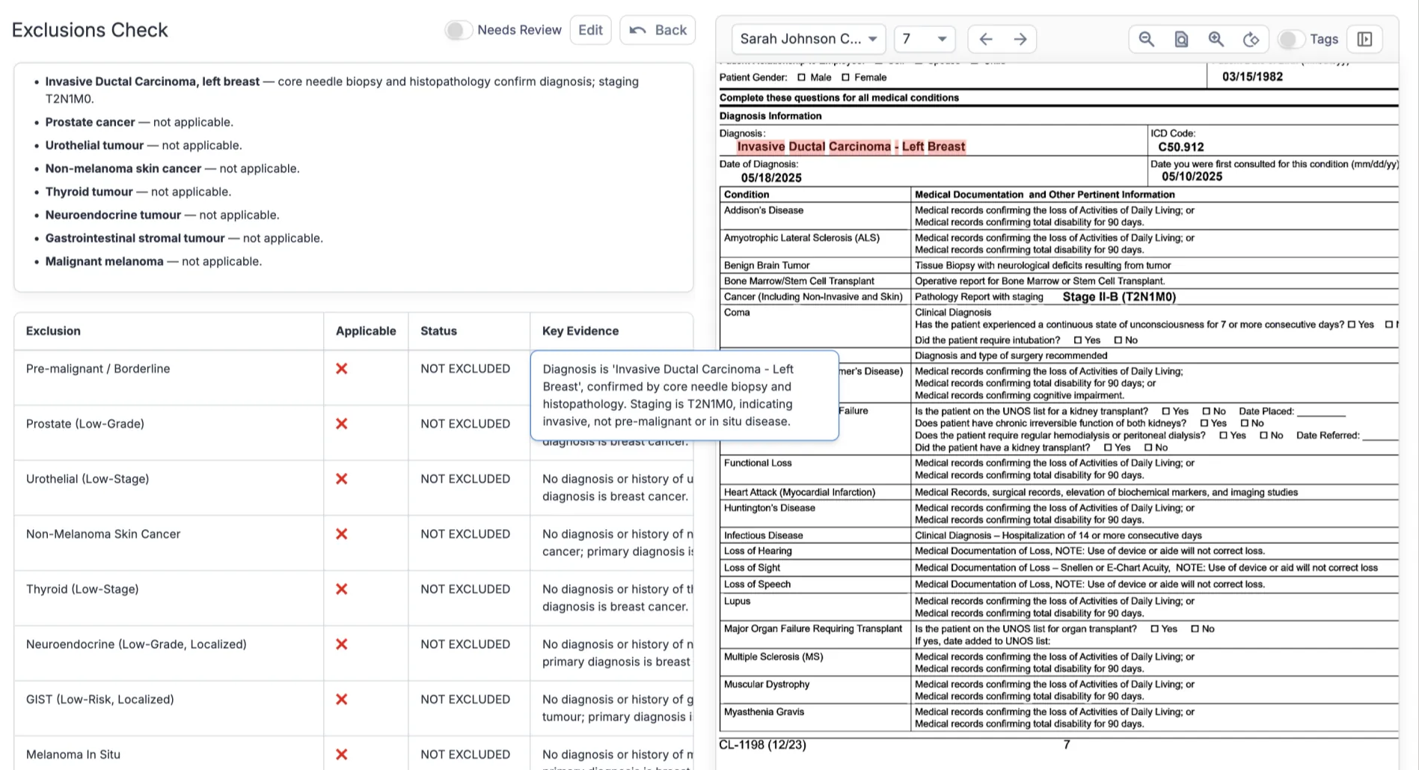Screen dimensions: 1419x770
Task: Click the Pre-malignant evidence tooltip popup
Action: coord(684,395)
